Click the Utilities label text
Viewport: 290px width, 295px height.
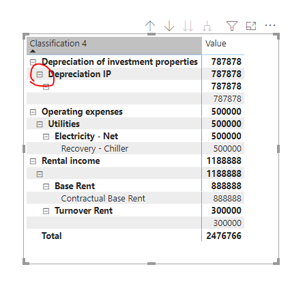(64, 124)
